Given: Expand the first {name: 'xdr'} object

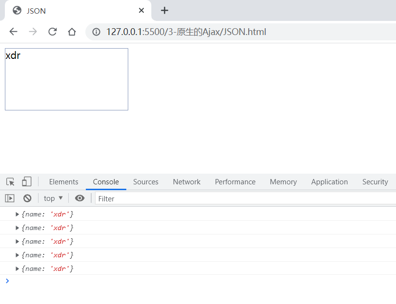Looking at the screenshot, I should (17, 215).
